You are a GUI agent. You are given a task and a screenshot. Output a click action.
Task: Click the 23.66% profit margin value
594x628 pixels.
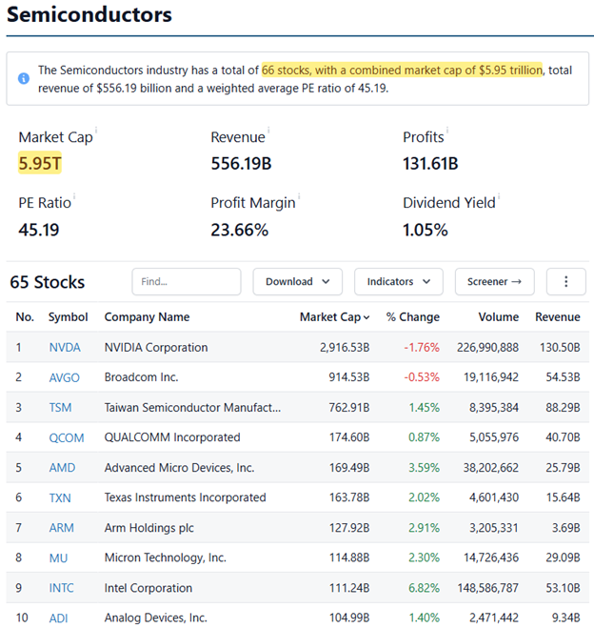pos(240,230)
